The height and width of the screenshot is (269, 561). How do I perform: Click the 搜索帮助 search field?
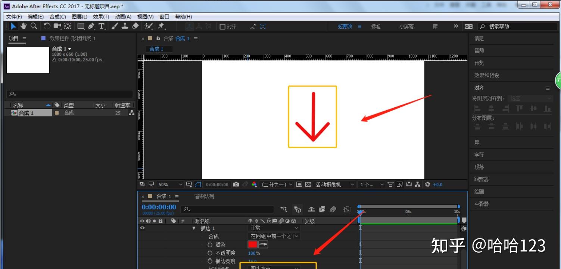pos(517,26)
